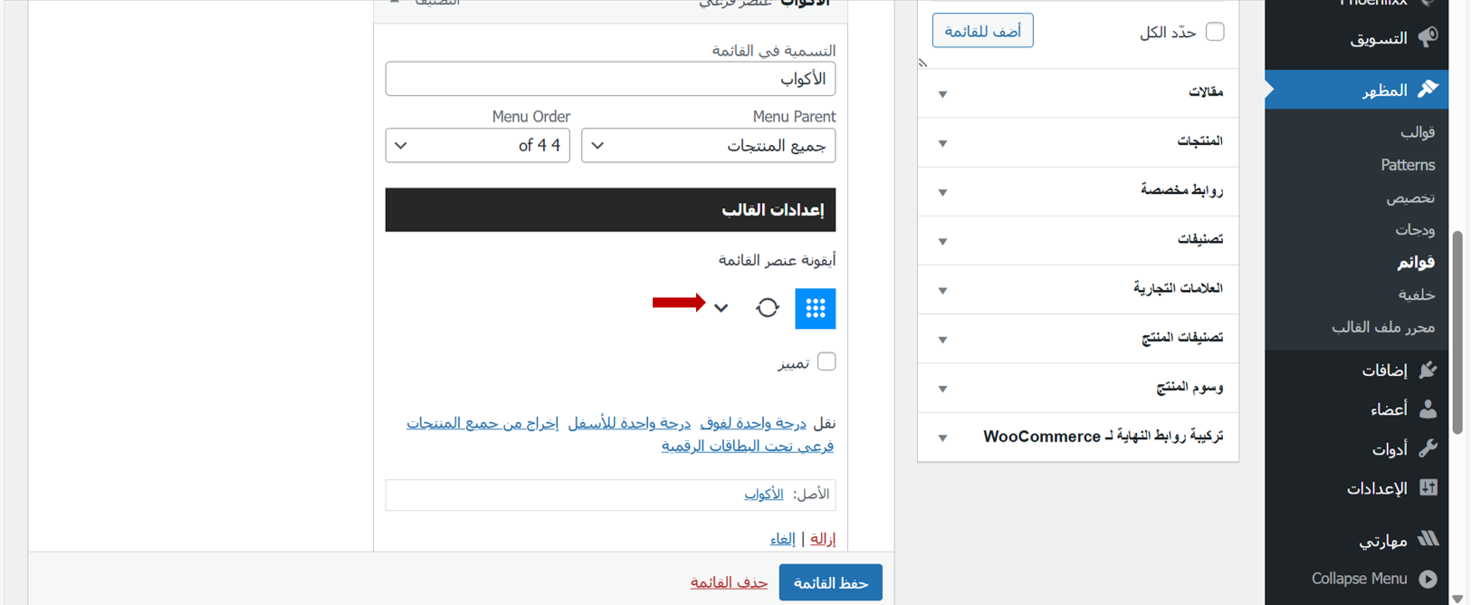Click the حذف القائمة delete link
Image resolution: width=1471 pixels, height=605 pixels.
tap(729, 582)
